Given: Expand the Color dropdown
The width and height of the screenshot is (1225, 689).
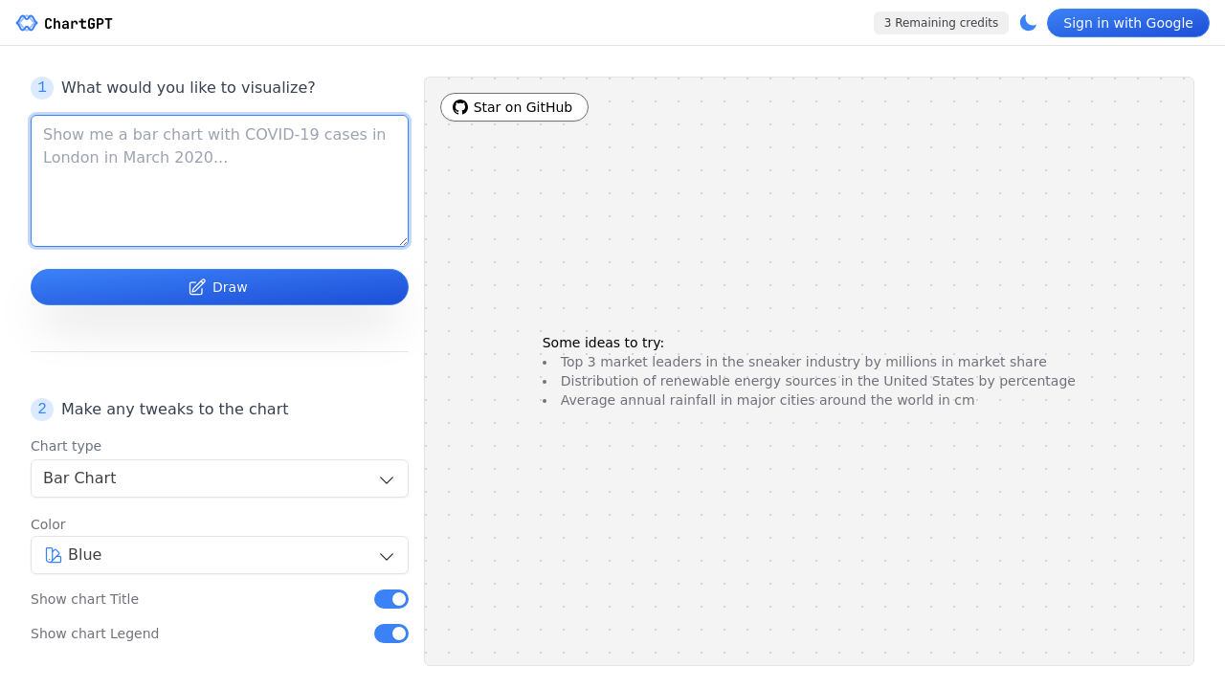Looking at the screenshot, I should tap(219, 555).
